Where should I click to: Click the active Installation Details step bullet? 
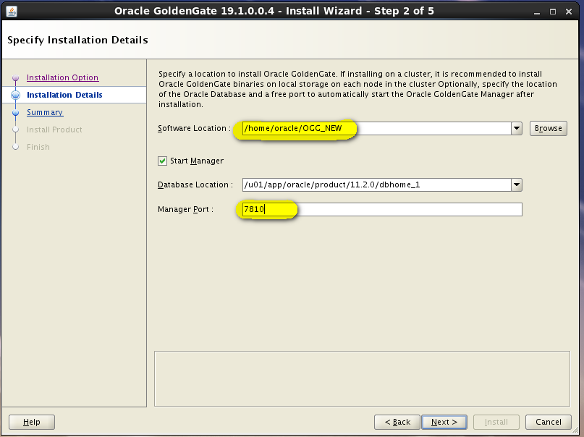click(15, 95)
